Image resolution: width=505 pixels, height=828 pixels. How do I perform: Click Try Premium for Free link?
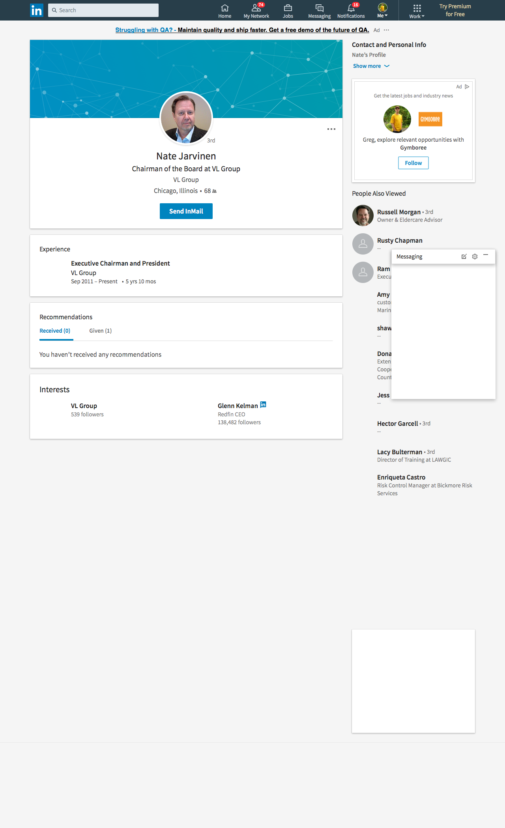pos(455,10)
